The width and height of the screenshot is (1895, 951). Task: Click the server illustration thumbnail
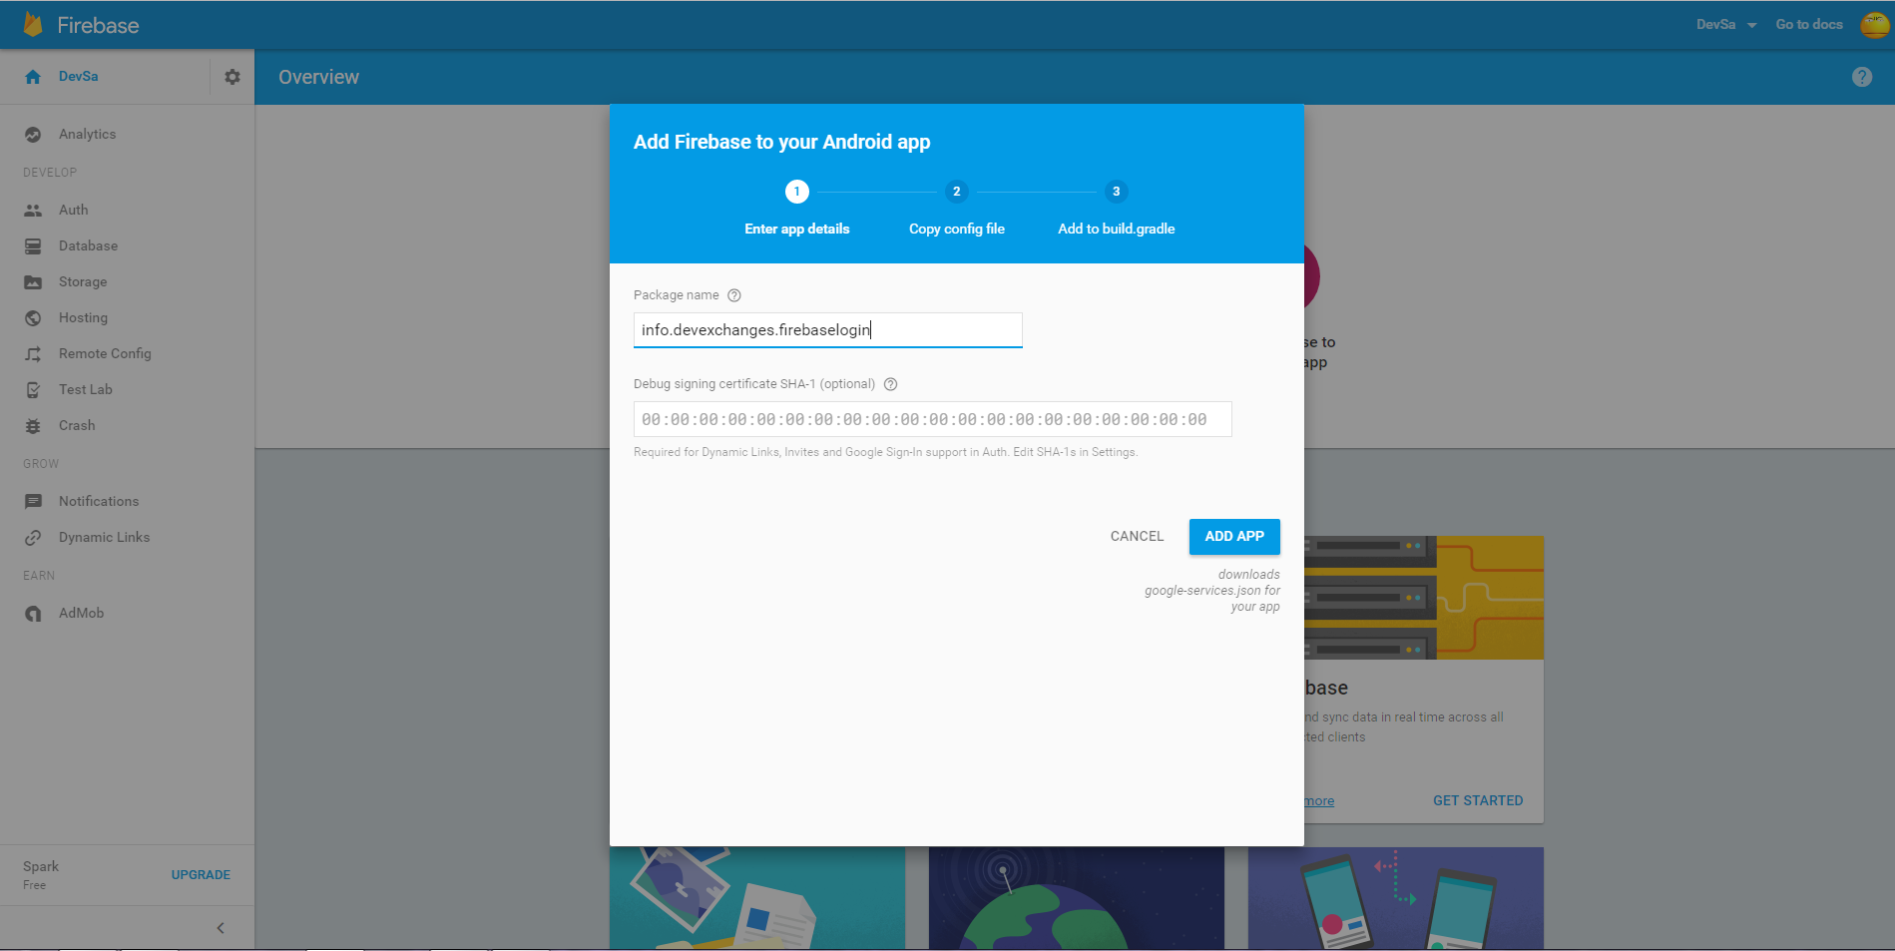click(1424, 598)
